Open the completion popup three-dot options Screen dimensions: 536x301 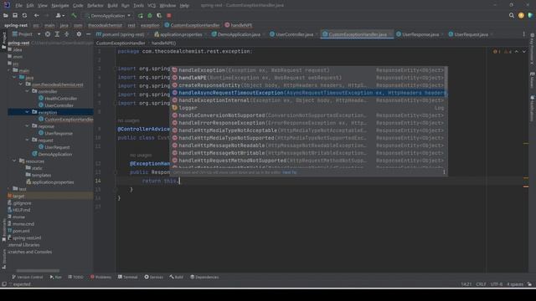point(444,172)
